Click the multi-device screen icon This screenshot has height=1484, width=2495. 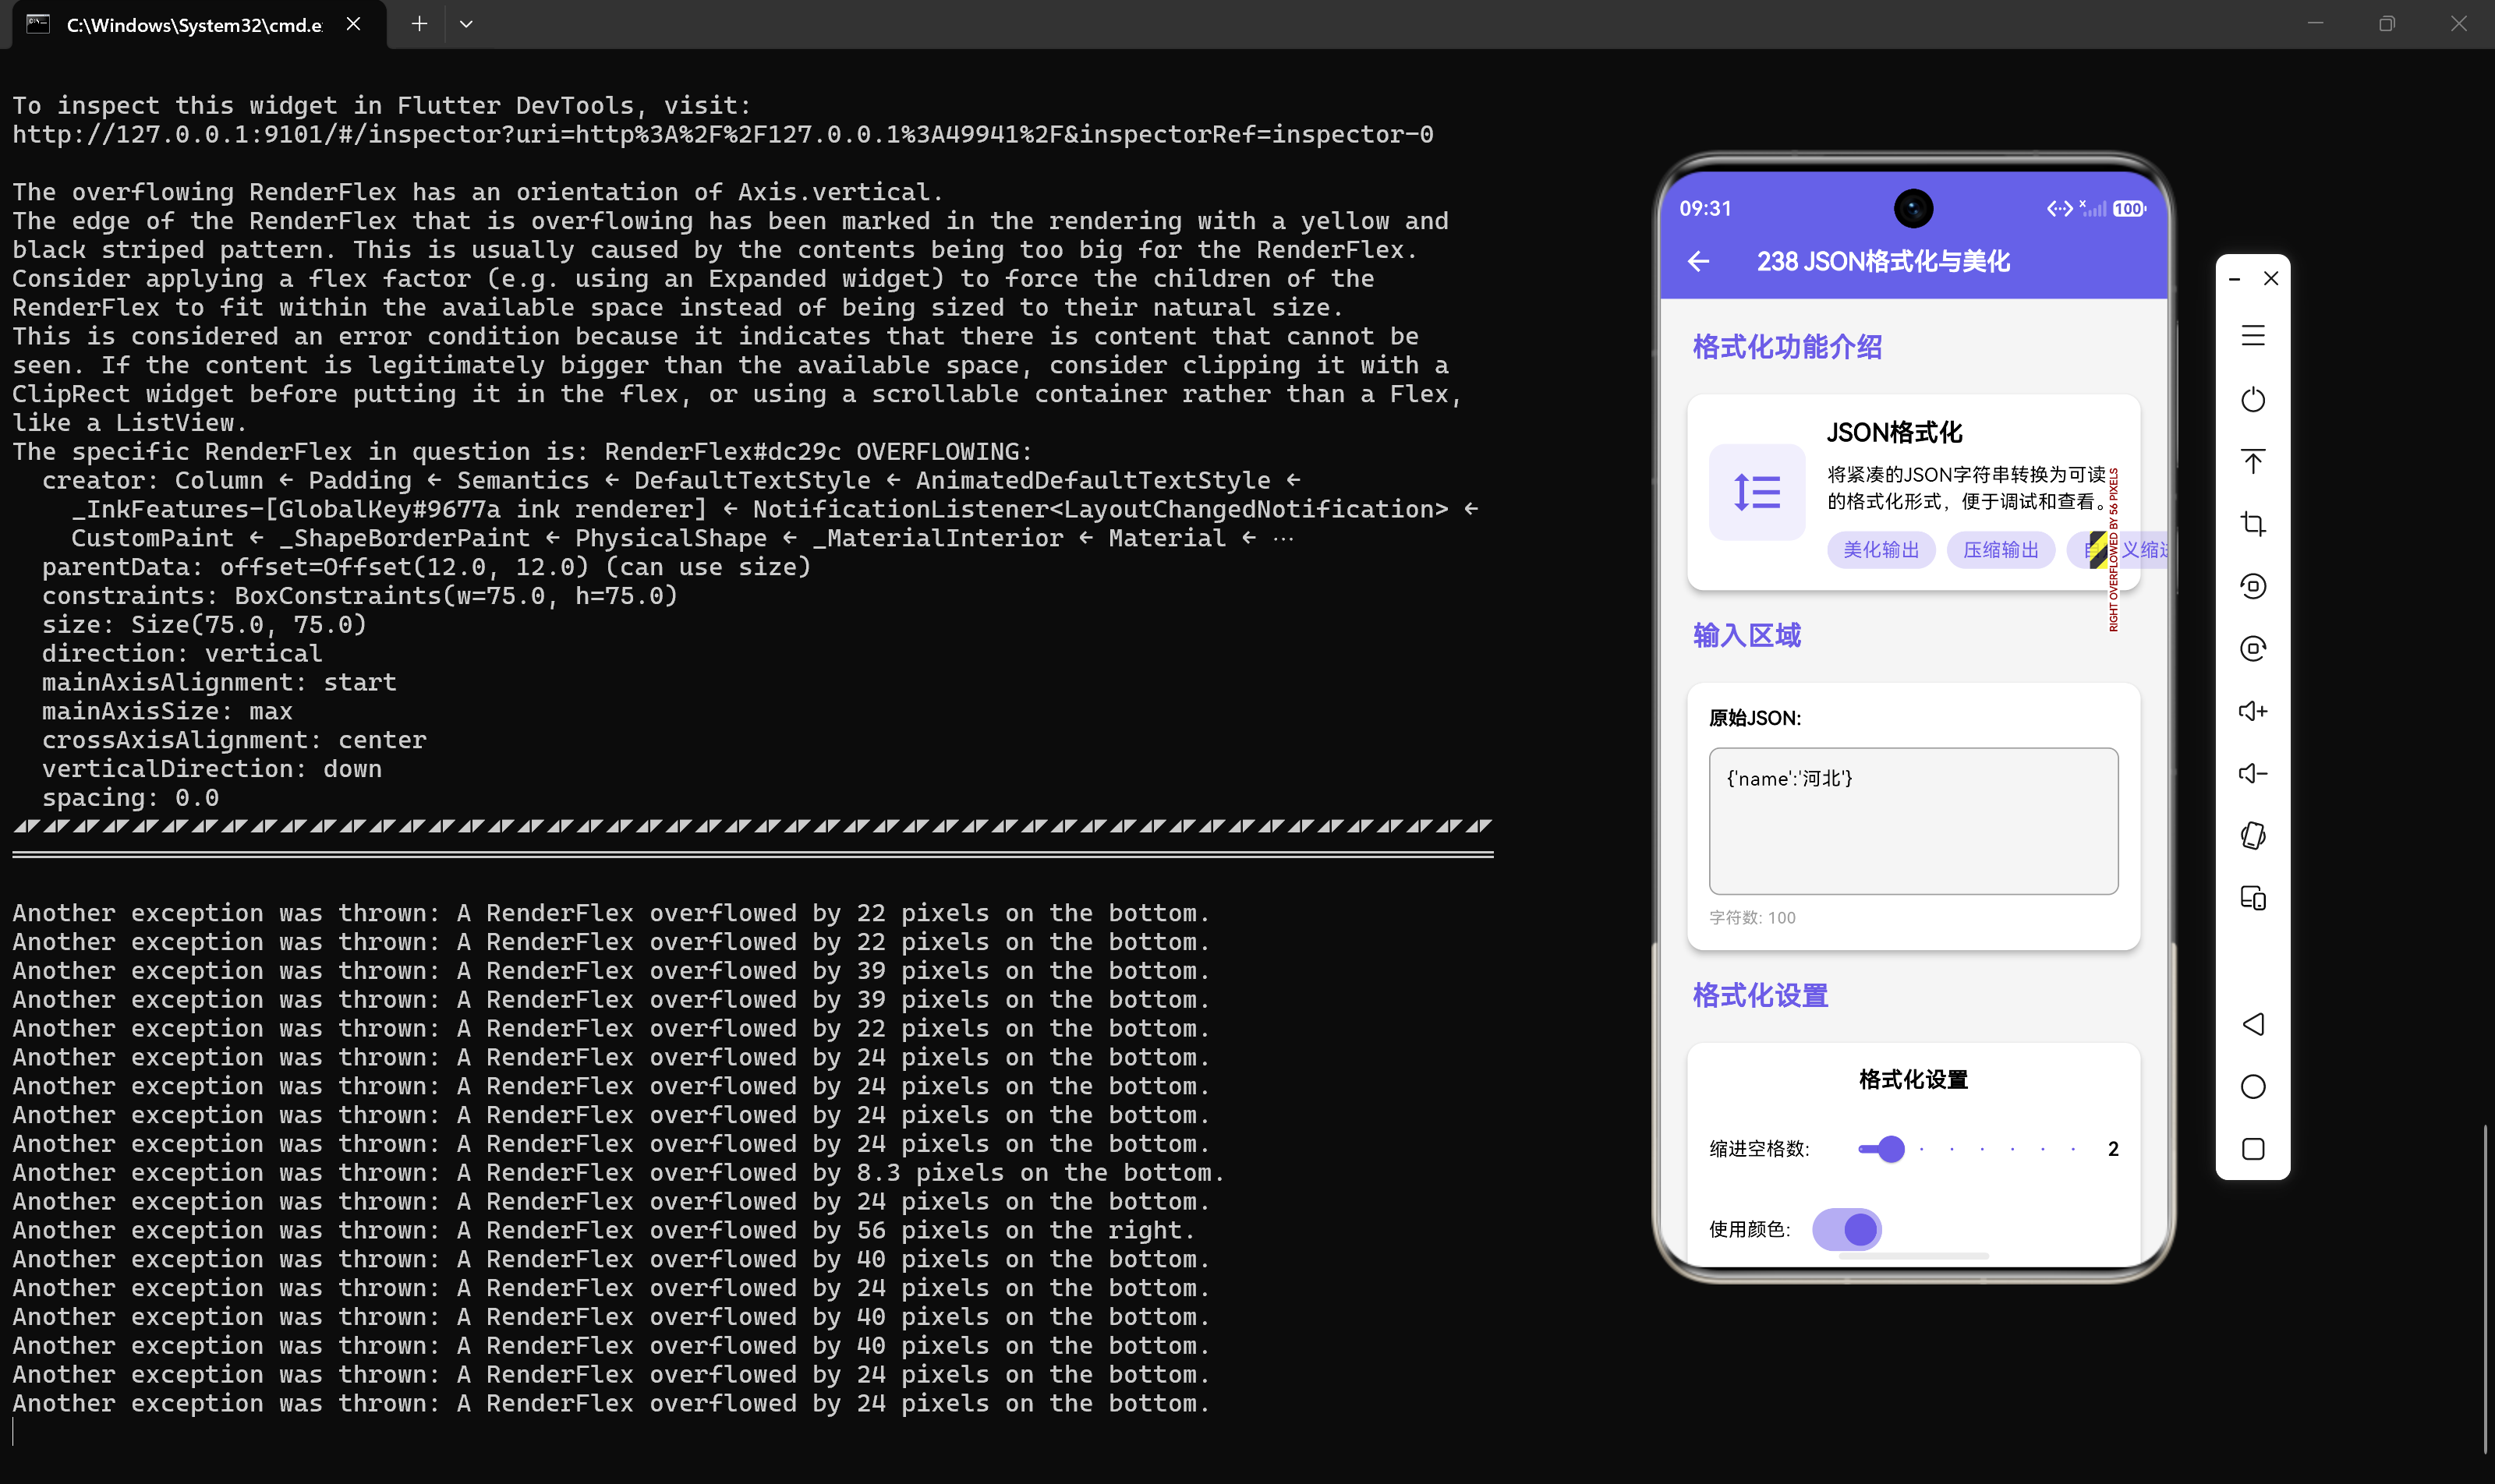coord(2253,898)
